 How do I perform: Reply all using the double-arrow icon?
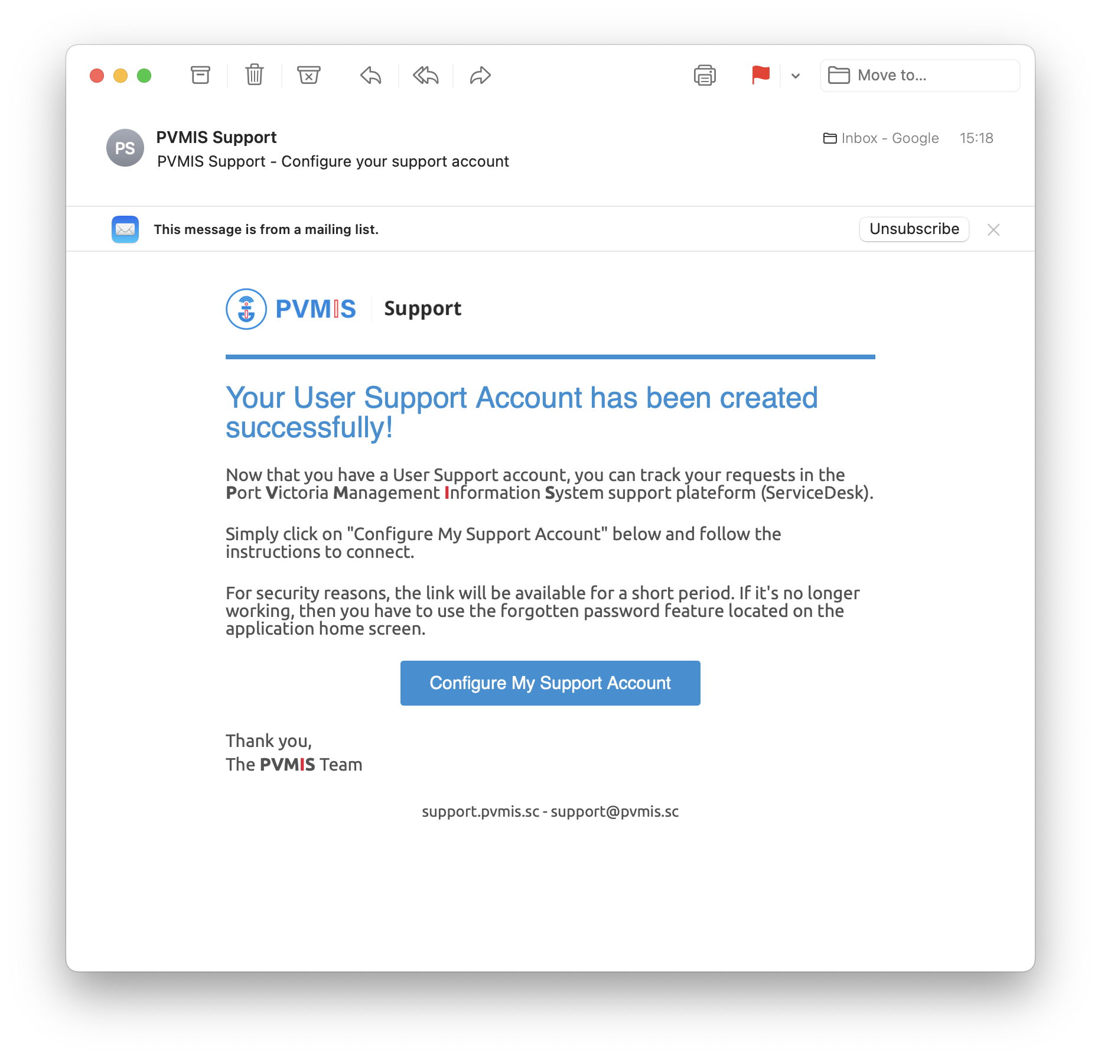tap(425, 75)
